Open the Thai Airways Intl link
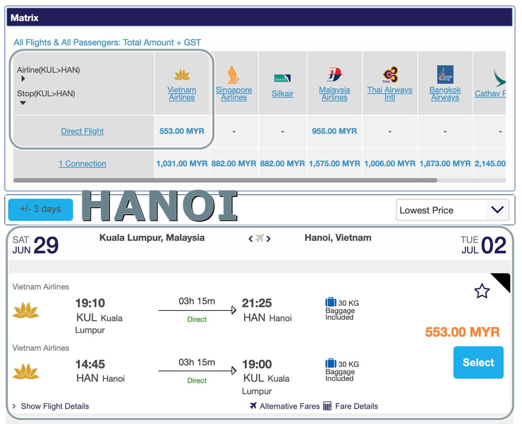Screen dimensions: 522x424 pyautogui.click(x=390, y=93)
